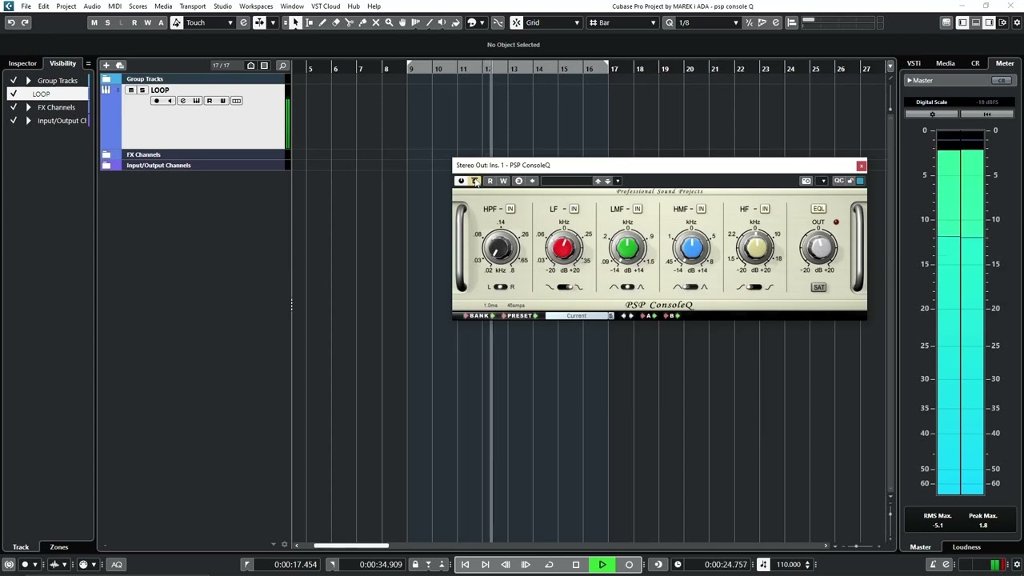Switch to the Media tab
The width and height of the screenshot is (1024, 576).
click(946, 63)
